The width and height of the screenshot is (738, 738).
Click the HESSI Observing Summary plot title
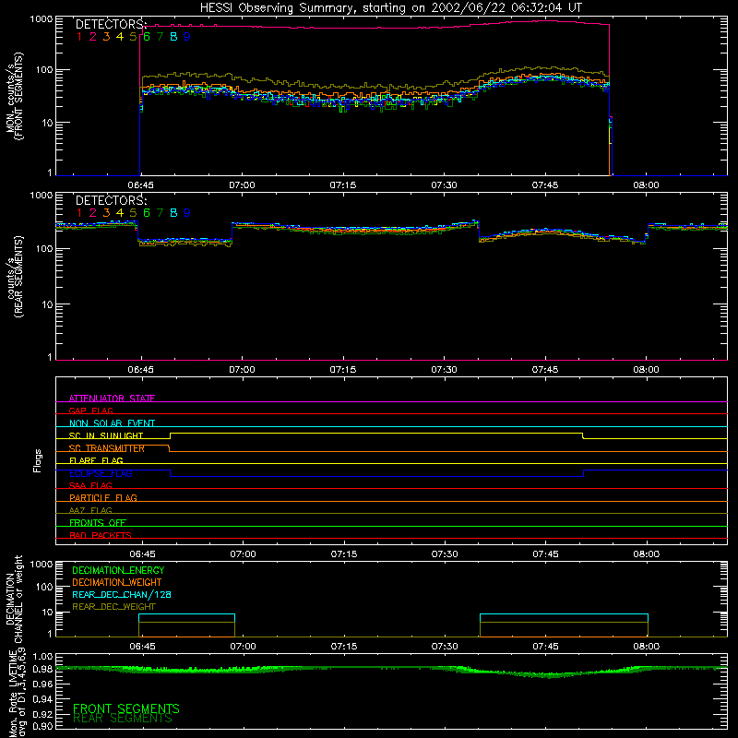point(390,7)
